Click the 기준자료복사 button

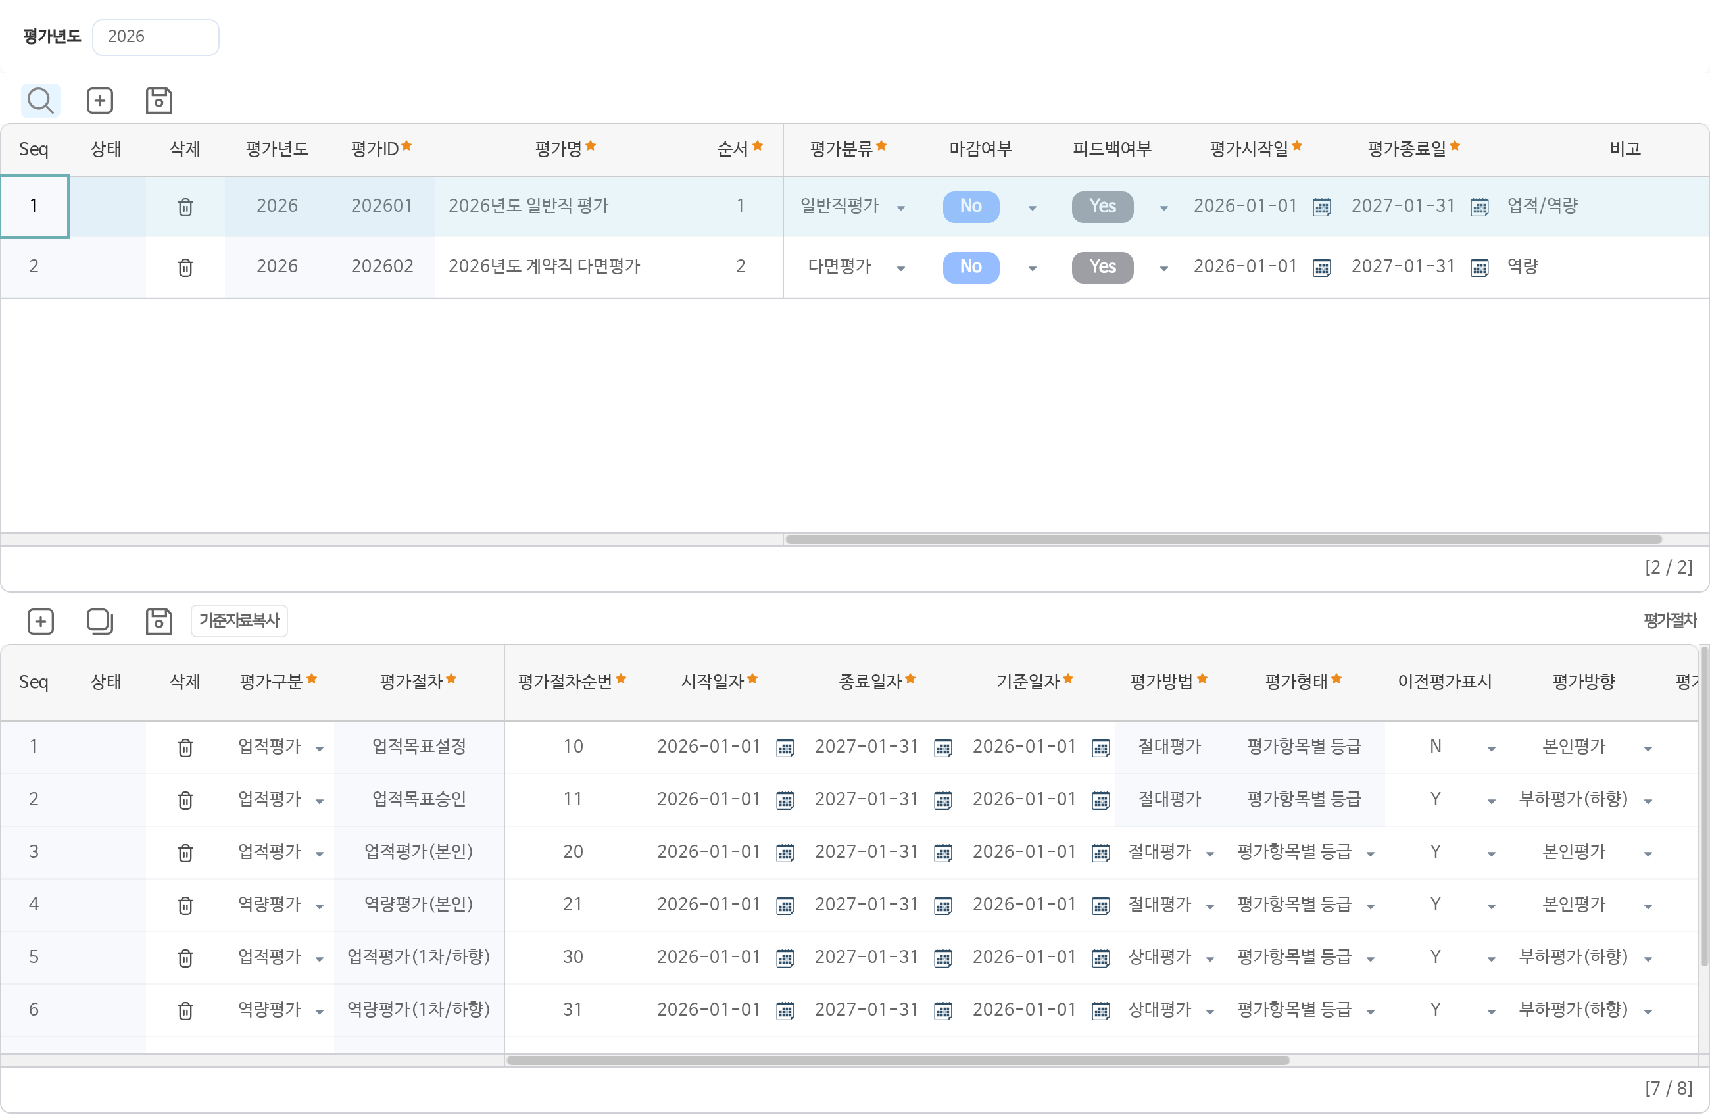(239, 620)
